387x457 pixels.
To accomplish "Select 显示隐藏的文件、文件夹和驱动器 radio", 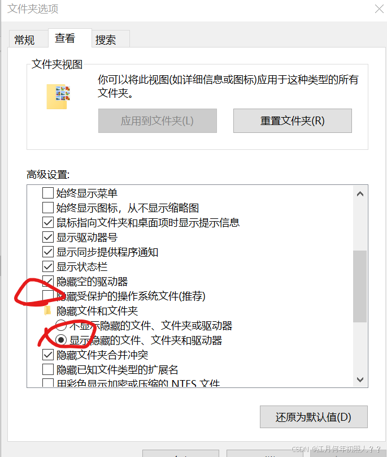I will point(61,340).
